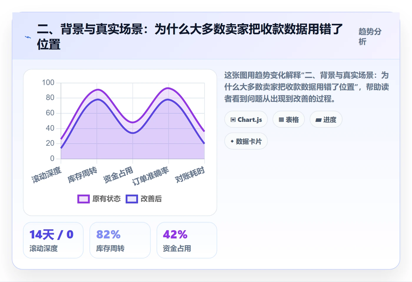The width and height of the screenshot is (412, 282).
Task: Click the 资金占用 axis label on chart
Action: point(118,175)
